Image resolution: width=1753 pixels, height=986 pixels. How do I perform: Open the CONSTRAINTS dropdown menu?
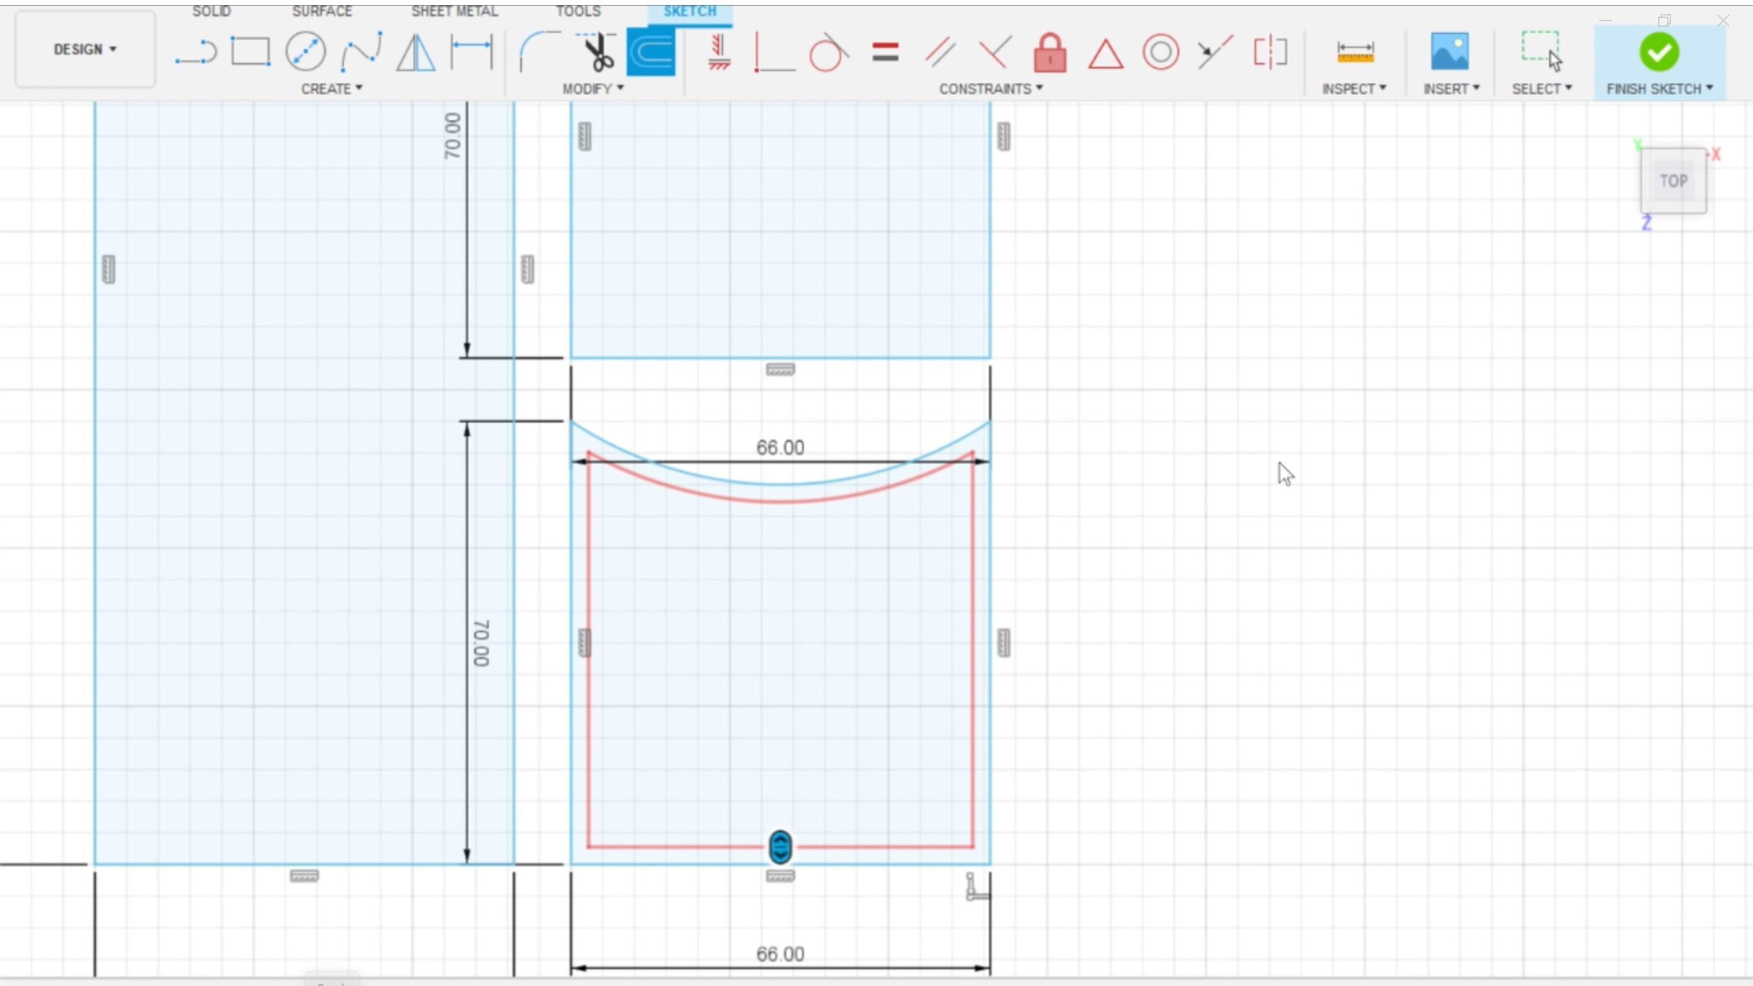991,89
